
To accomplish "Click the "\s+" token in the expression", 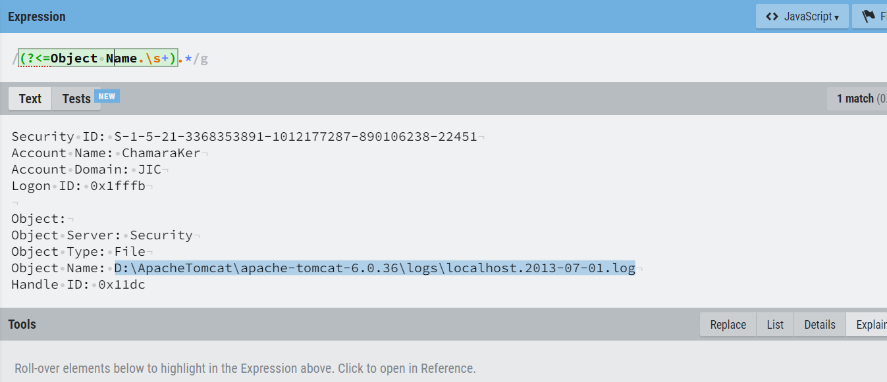I will click(157, 59).
